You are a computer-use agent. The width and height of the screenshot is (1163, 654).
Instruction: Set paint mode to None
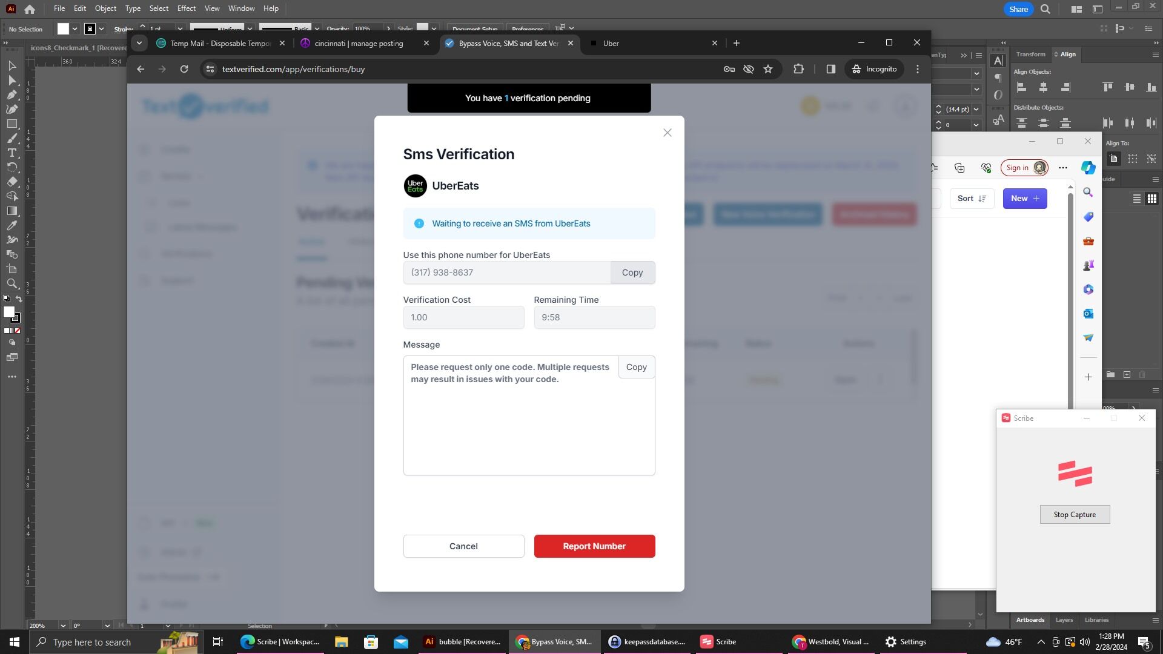coord(18,331)
